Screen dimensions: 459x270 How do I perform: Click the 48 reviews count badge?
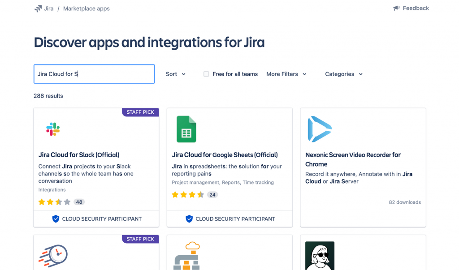coord(79,202)
